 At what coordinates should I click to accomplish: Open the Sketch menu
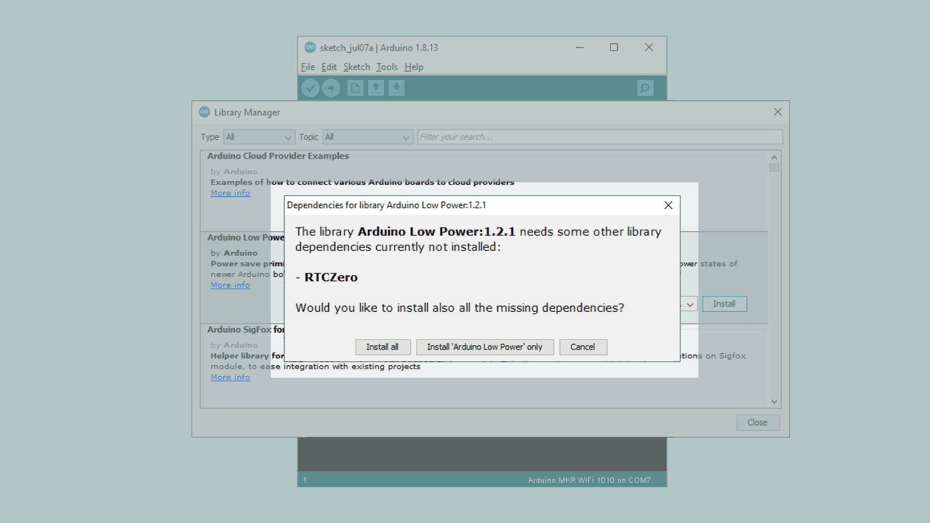[356, 67]
